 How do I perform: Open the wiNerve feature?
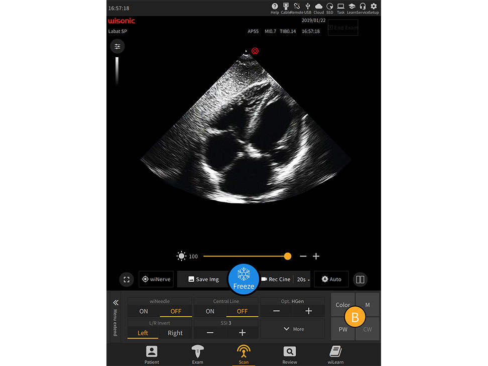[156, 279]
